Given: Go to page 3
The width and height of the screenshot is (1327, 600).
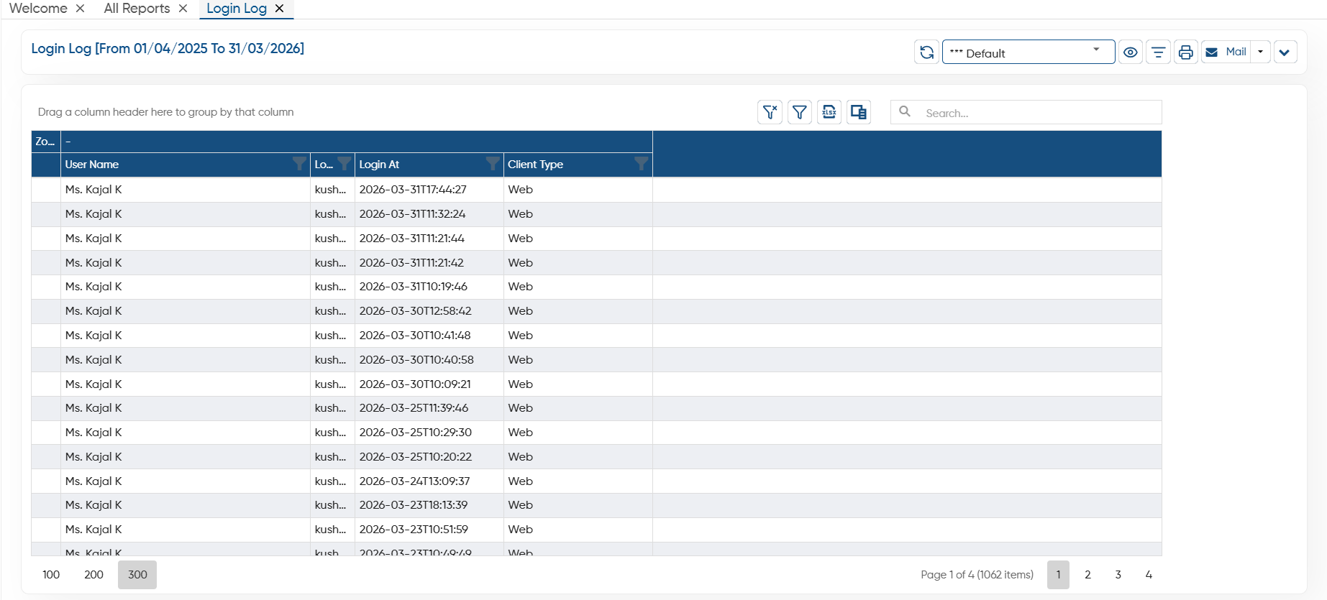Looking at the screenshot, I should (1118, 575).
